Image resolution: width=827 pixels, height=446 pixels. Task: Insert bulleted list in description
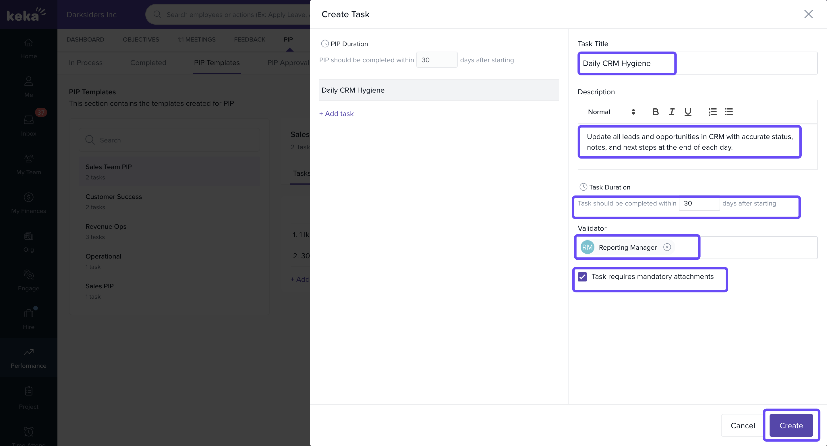(x=729, y=112)
